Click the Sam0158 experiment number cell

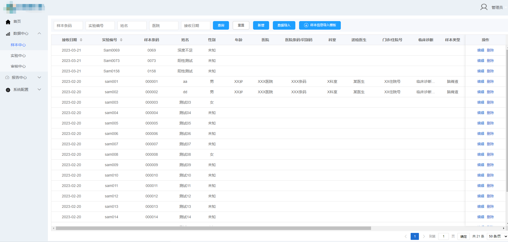click(x=112, y=71)
